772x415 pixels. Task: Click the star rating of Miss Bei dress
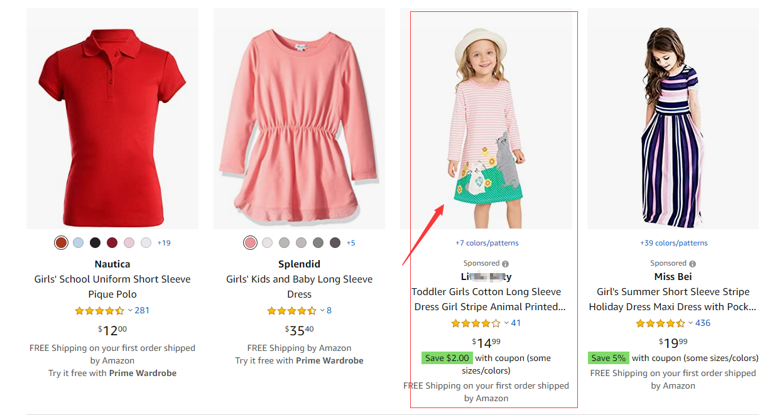coord(660,323)
